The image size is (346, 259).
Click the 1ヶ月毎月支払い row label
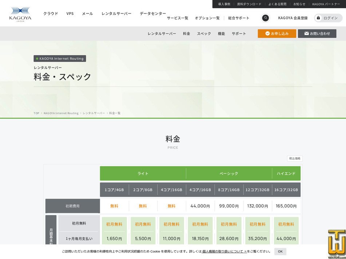[x=79, y=239]
